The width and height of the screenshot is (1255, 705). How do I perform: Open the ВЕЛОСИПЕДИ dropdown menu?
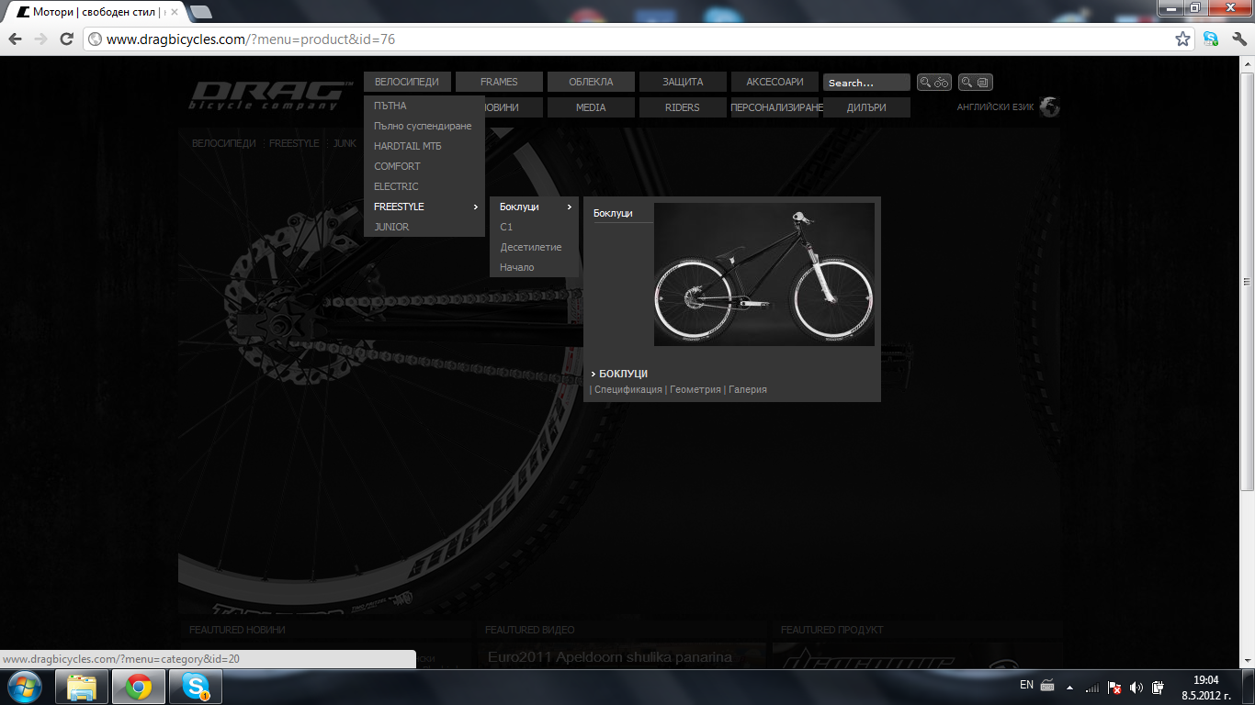tap(406, 82)
